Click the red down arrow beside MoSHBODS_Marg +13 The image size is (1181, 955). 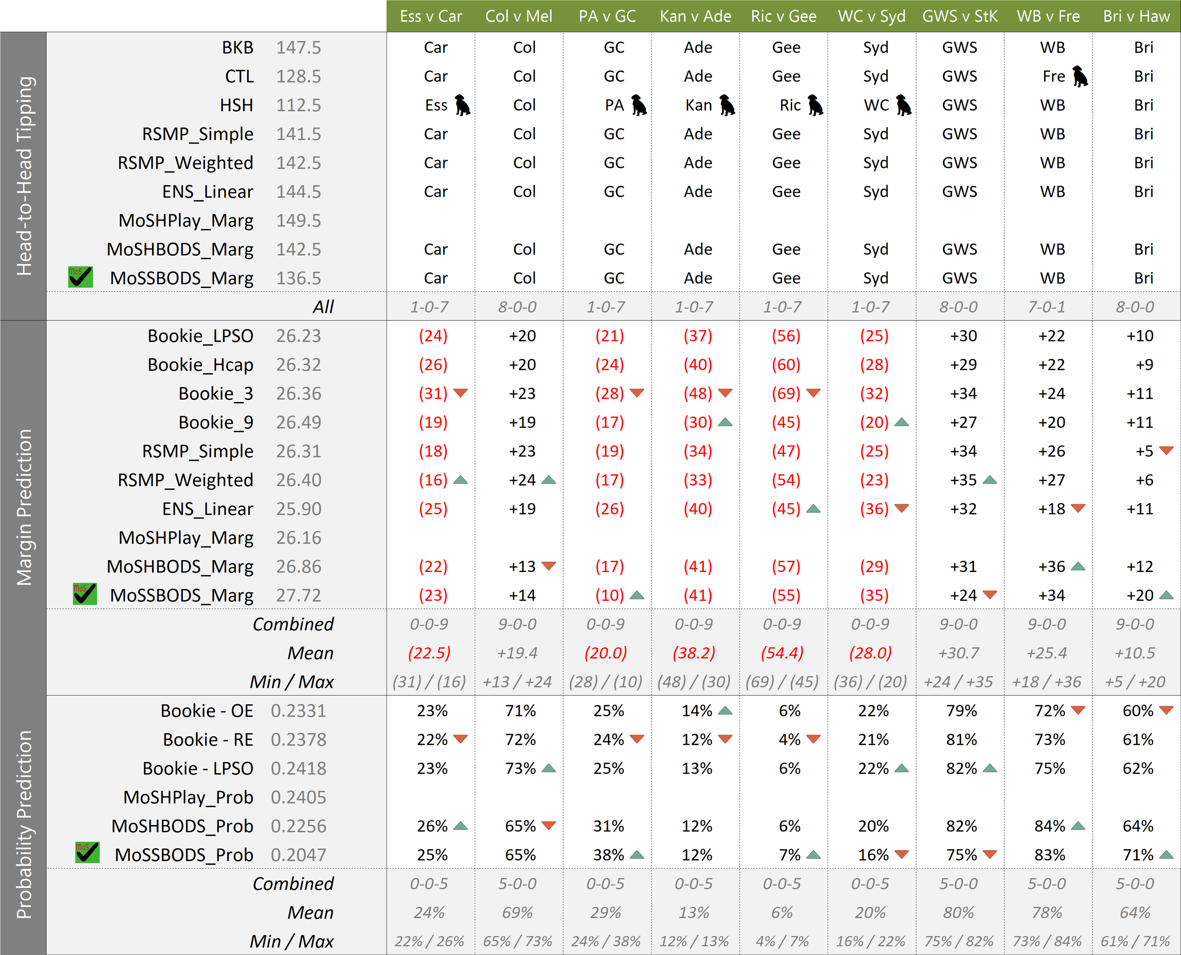548,566
